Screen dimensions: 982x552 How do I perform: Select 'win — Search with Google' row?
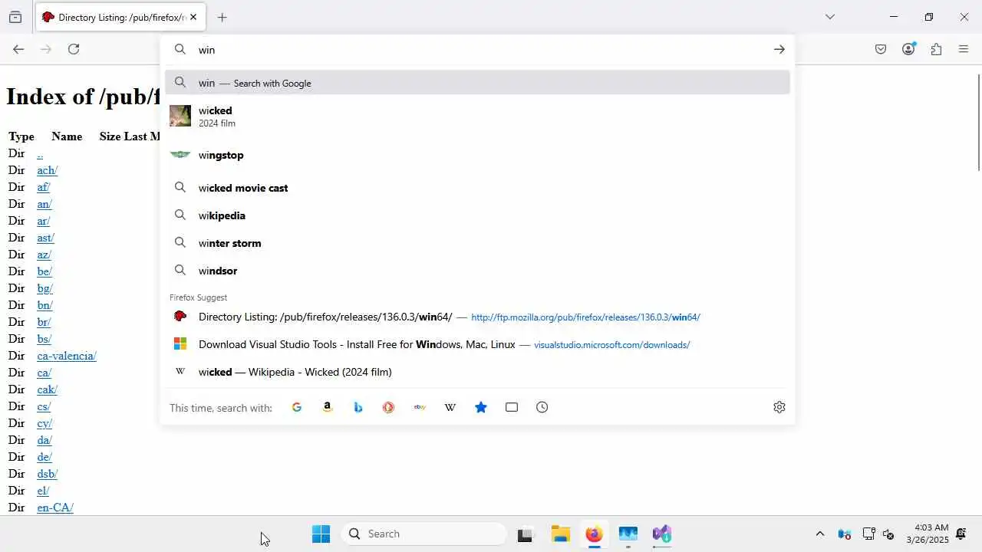point(477,83)
